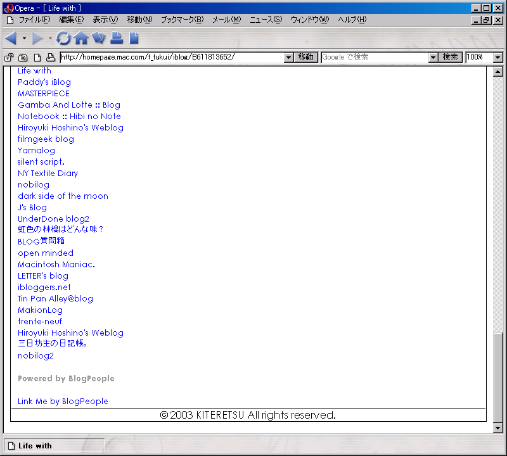Open the Yamalog link
Screen dimensions: 507x456
click(36, 151)
